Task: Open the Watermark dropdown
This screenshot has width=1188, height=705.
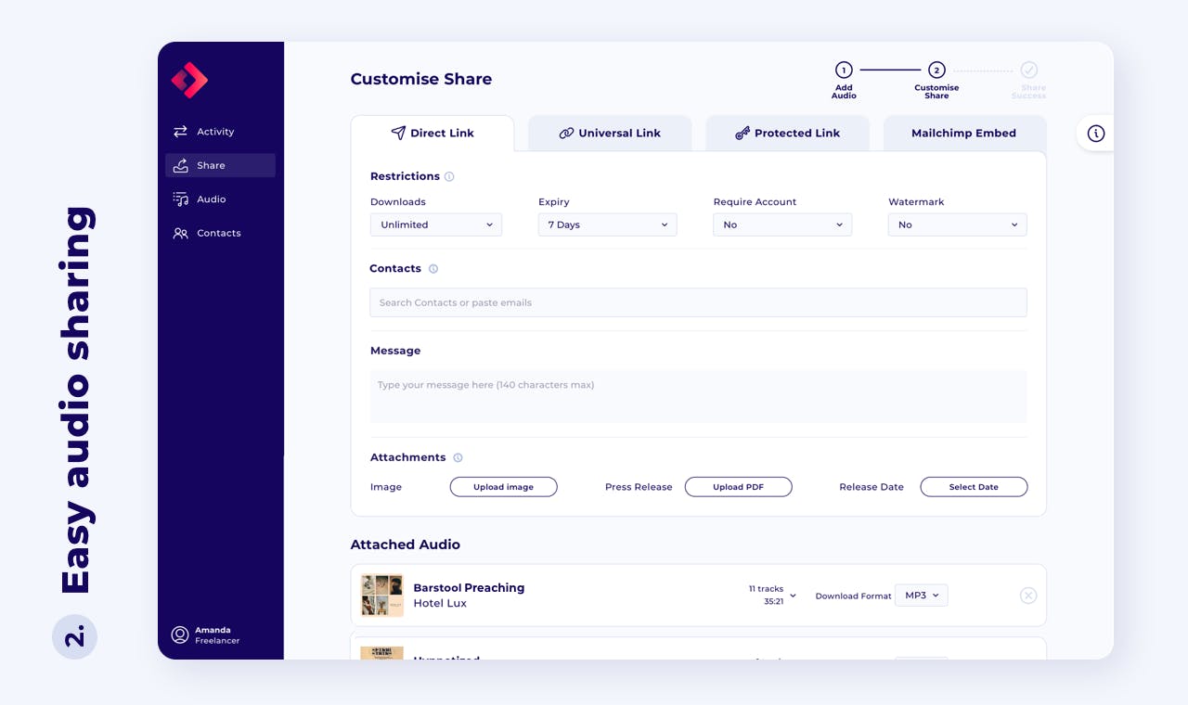Action: click(x=958, y=224)
